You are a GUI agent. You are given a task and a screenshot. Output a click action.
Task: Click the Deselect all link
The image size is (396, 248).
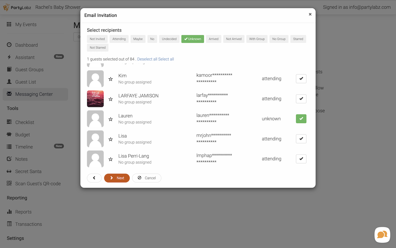pyautogui.click(x=147, y=59)
